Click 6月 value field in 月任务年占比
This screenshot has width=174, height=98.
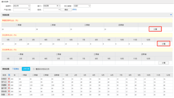coord(71,44)
